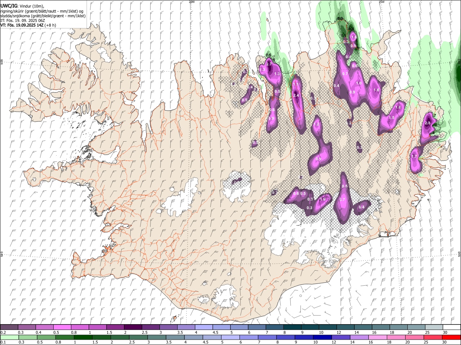Click the bright pink 0.5–0.8 snow swatch

point(62,327)
